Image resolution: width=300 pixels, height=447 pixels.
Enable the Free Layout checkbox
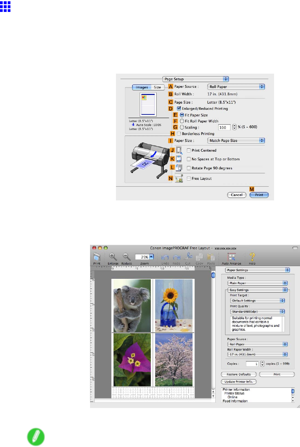[189, 178]
